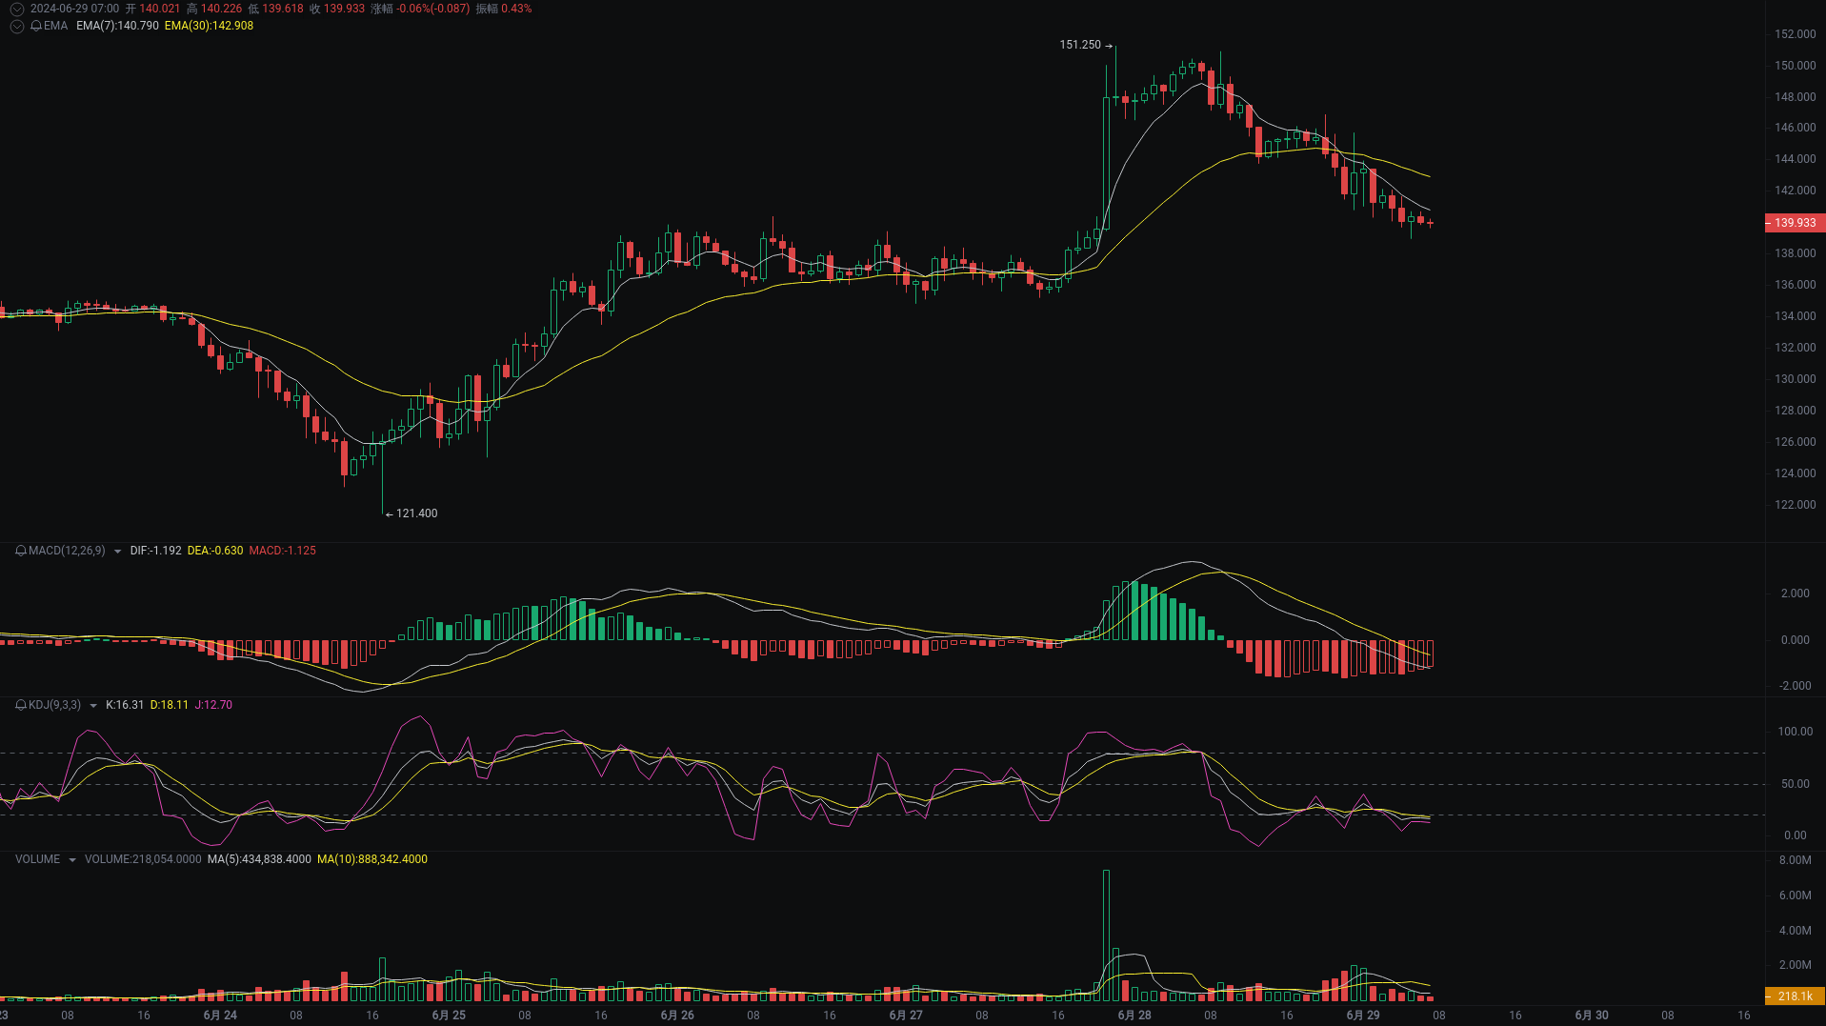Click the KDJ(9,3,3) indicator label
1826x1026 pixels.
[x=54, y=705]
